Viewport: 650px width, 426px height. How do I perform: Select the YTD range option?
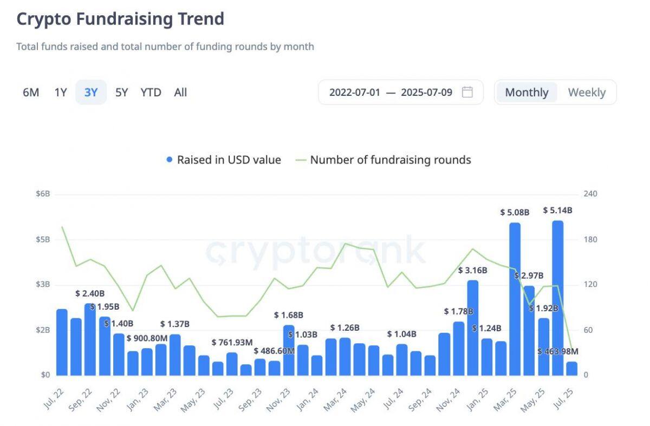[x=151, y=93]
